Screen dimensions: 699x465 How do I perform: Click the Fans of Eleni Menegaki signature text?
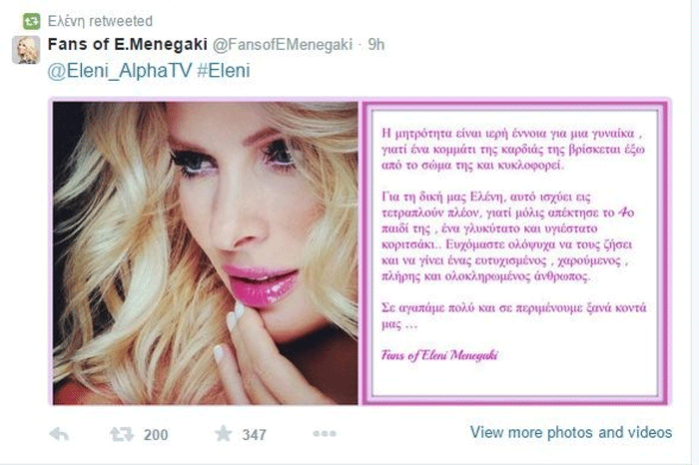tap(439, 355)
